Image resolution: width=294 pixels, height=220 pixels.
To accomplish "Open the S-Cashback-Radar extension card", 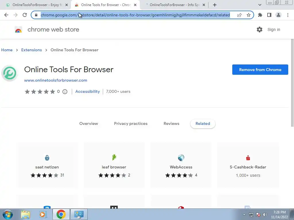I will pos(248,165).
